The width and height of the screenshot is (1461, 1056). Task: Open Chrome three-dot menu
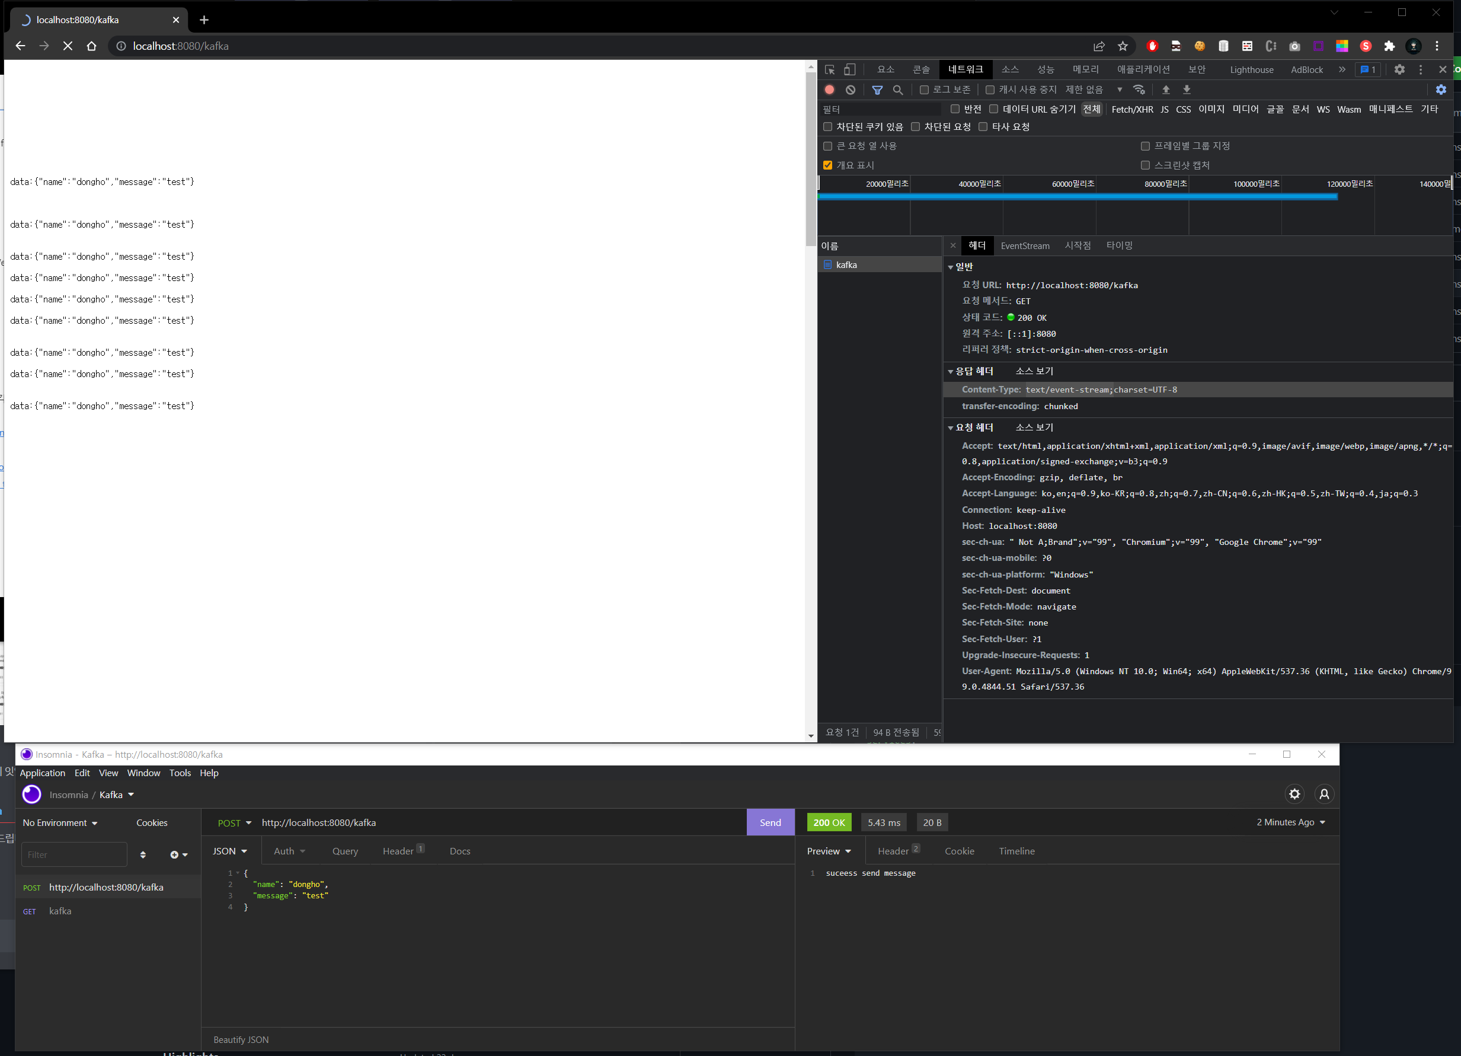pos(1437,46)
